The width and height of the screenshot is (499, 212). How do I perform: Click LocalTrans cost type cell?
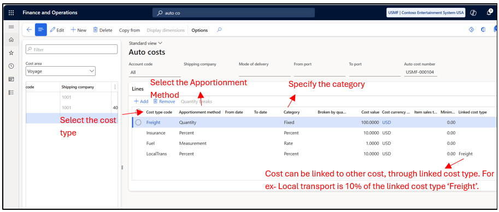click(156, 154)
